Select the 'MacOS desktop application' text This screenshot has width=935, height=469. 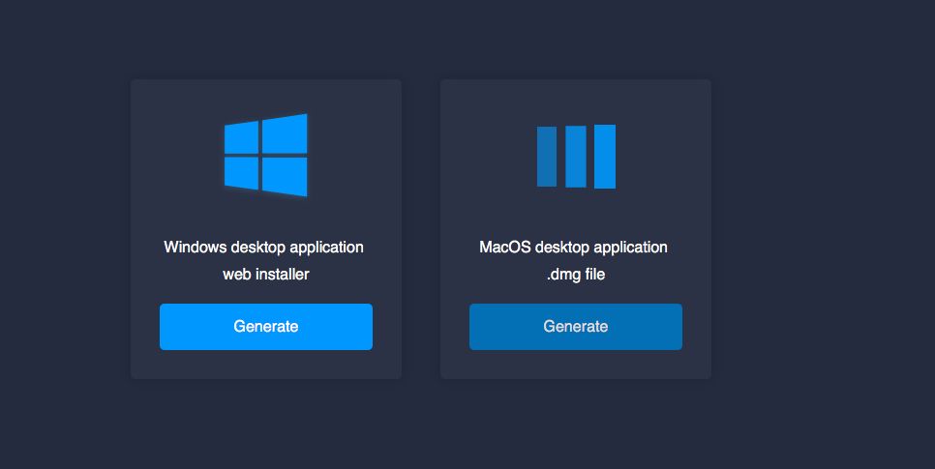tap(574, 248)
